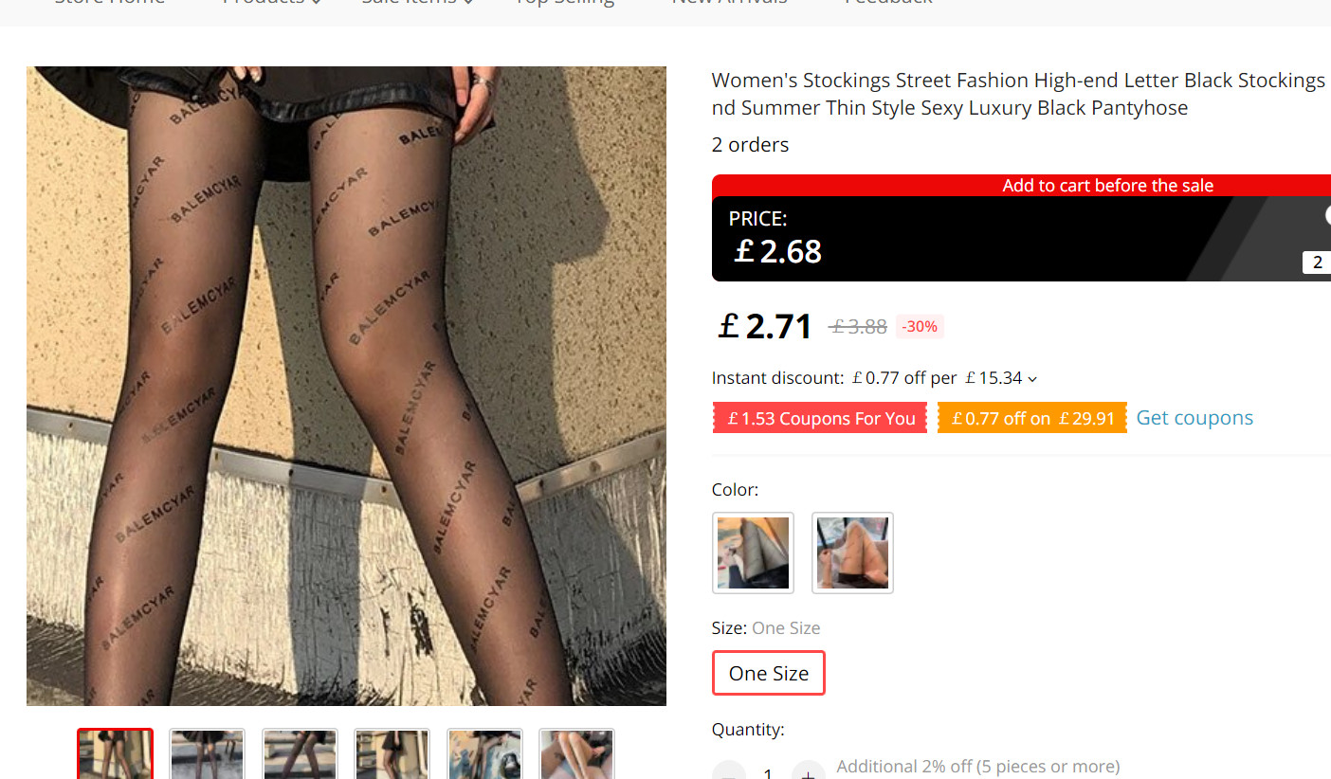Expand the Instant discount details arrow
The image size is (1331, 779).
[1032, 379]
